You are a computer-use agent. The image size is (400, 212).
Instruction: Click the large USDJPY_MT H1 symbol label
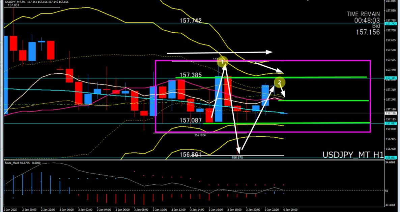(353, 155)
